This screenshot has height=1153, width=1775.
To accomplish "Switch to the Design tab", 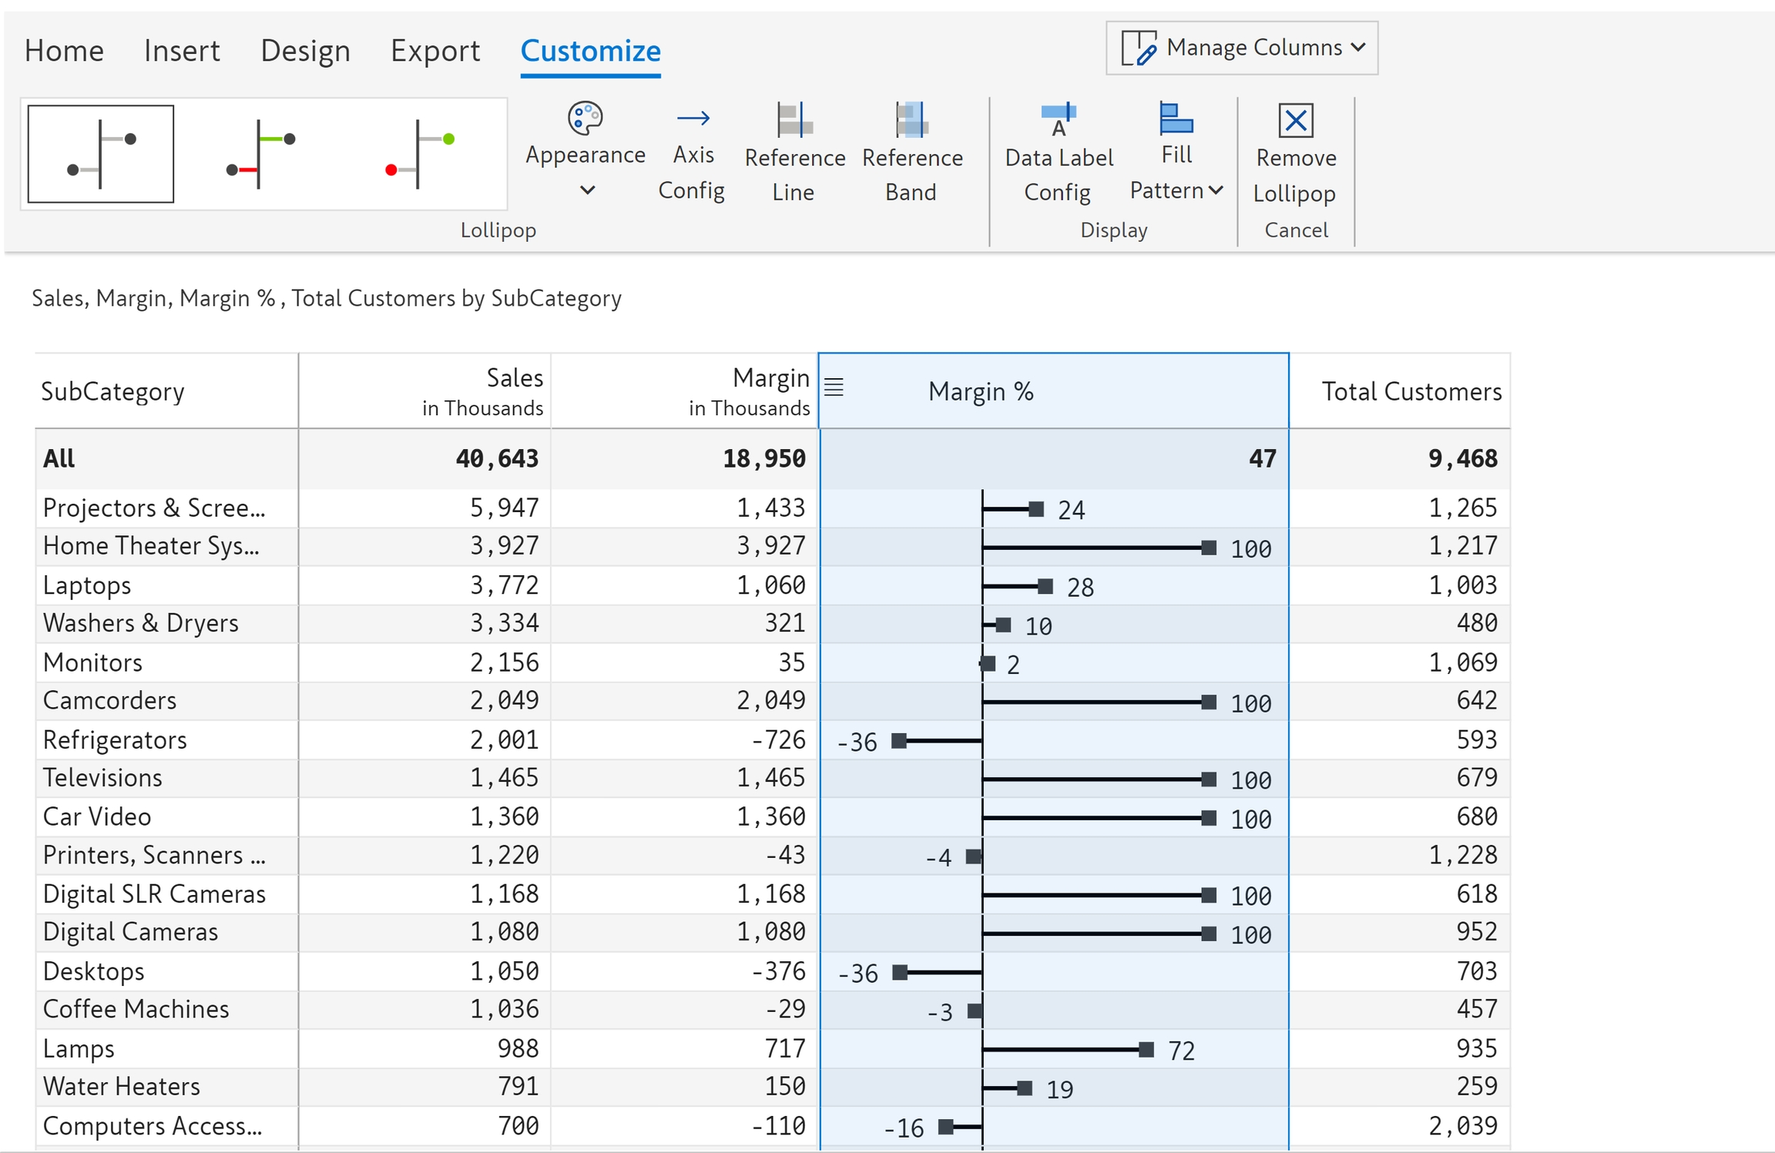I will point(305,51).
